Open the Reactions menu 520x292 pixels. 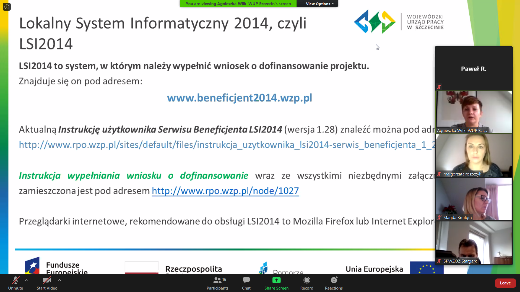click(x=334, y=283)
